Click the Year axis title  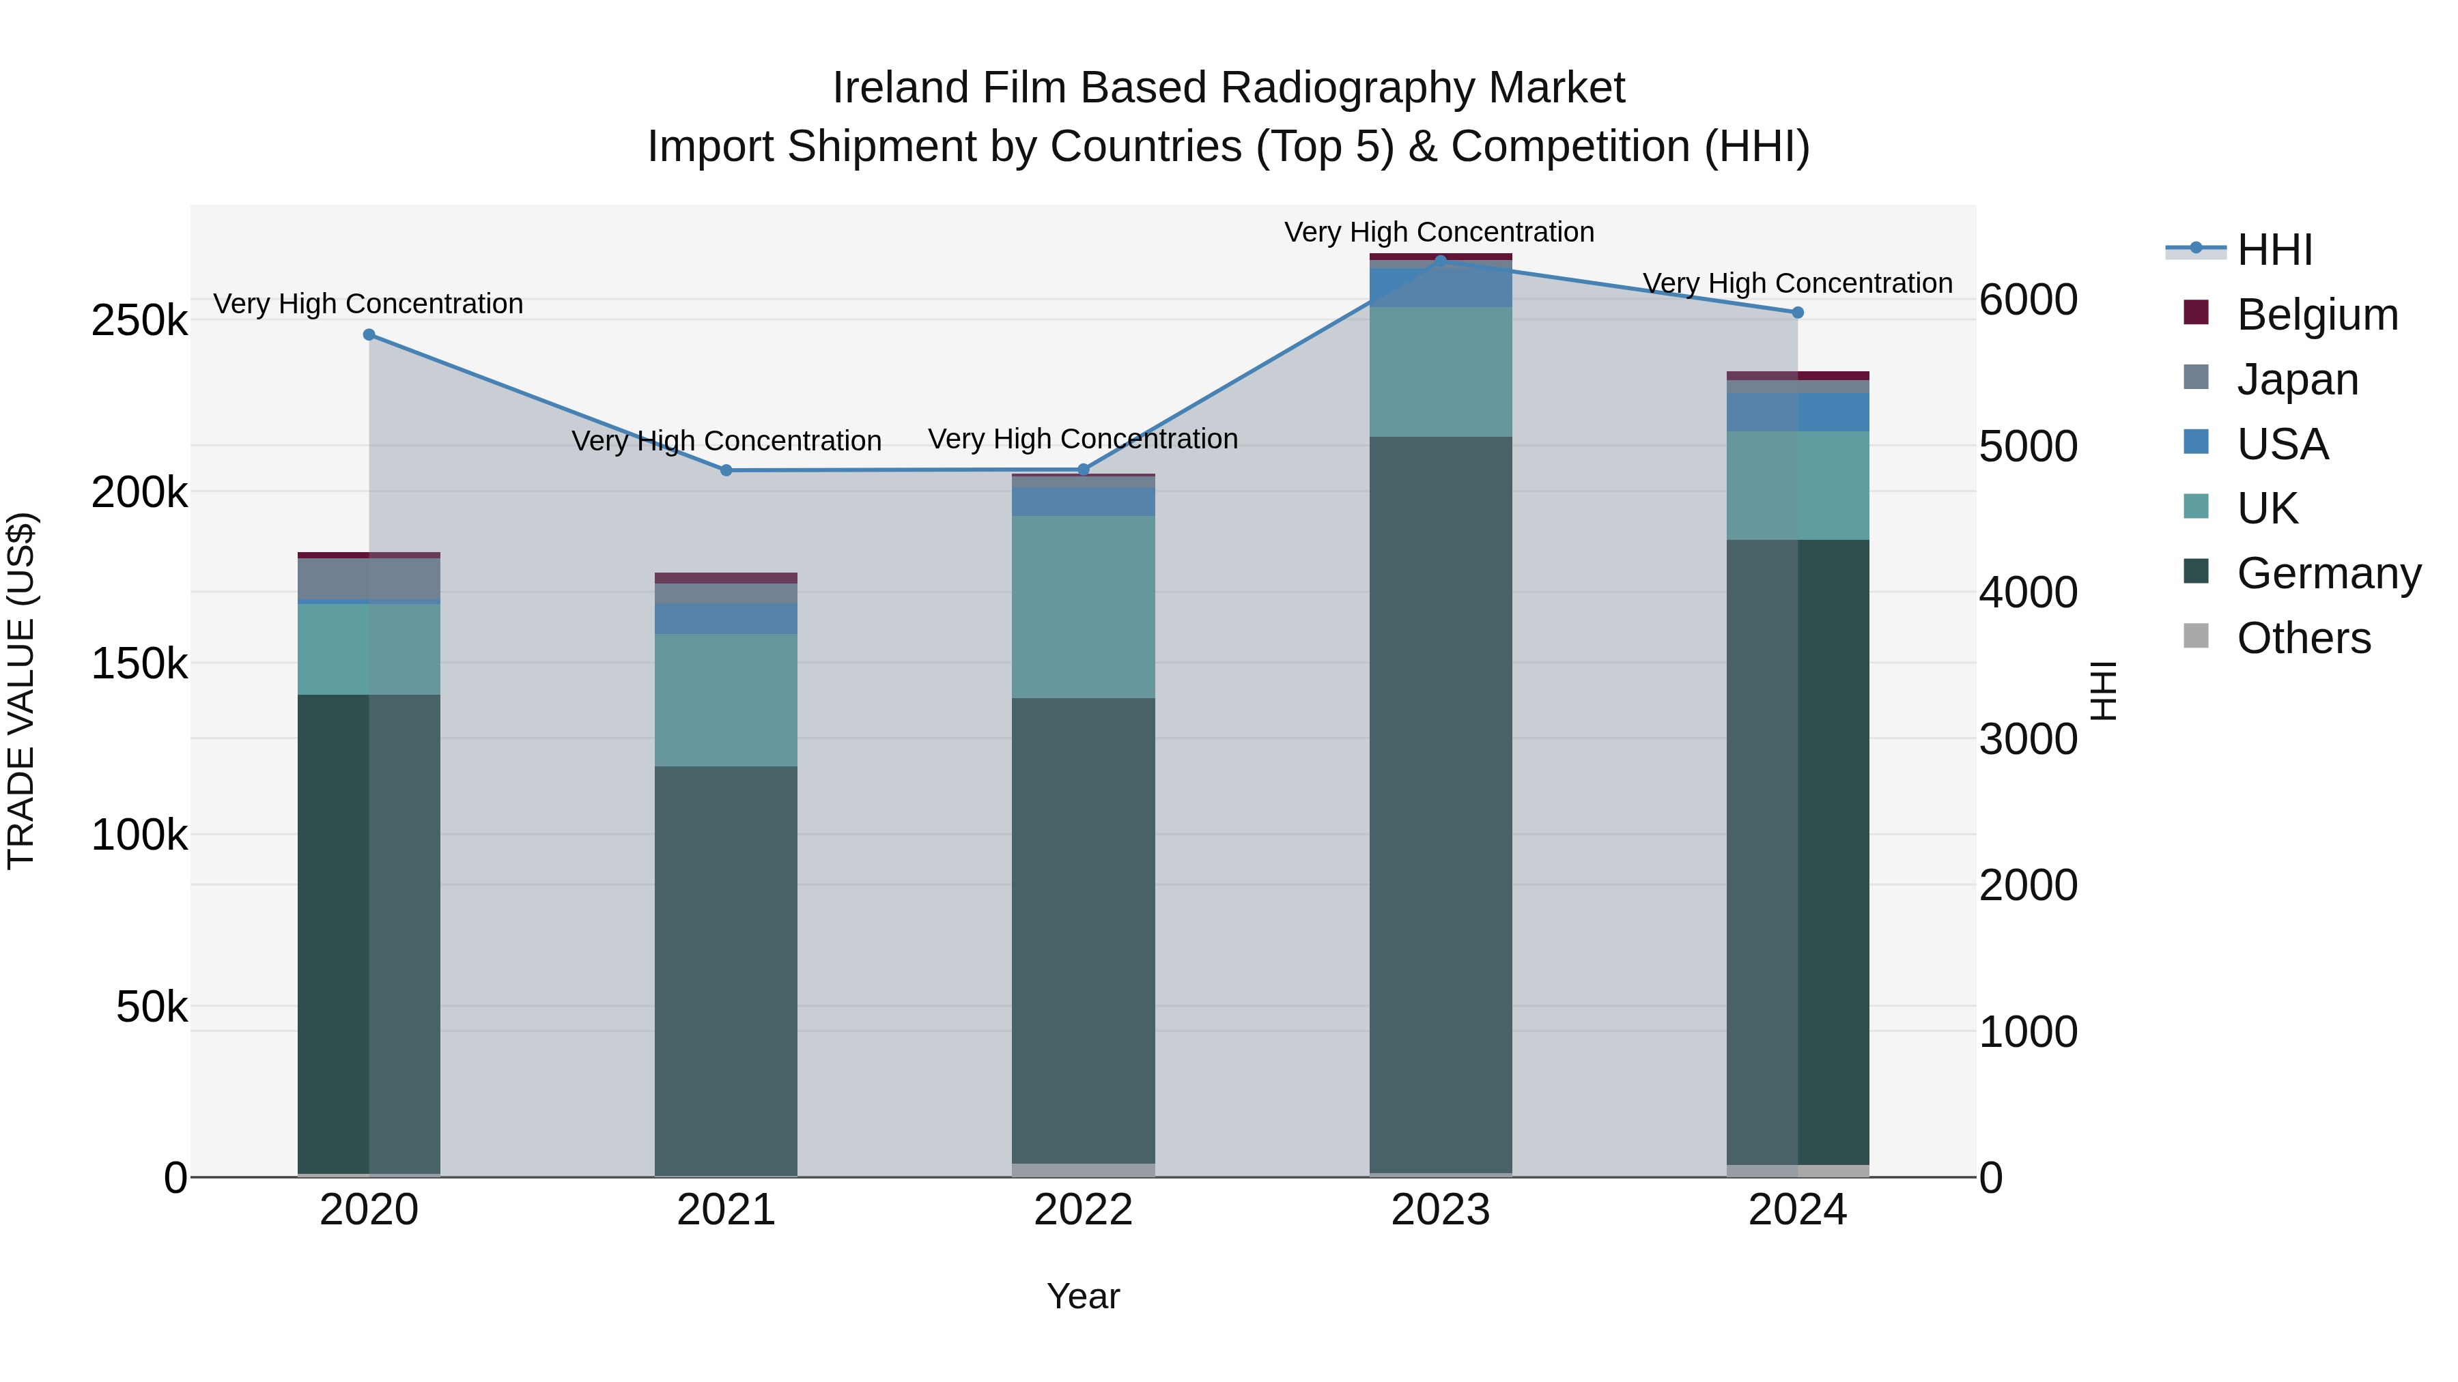[1083, 1297]
